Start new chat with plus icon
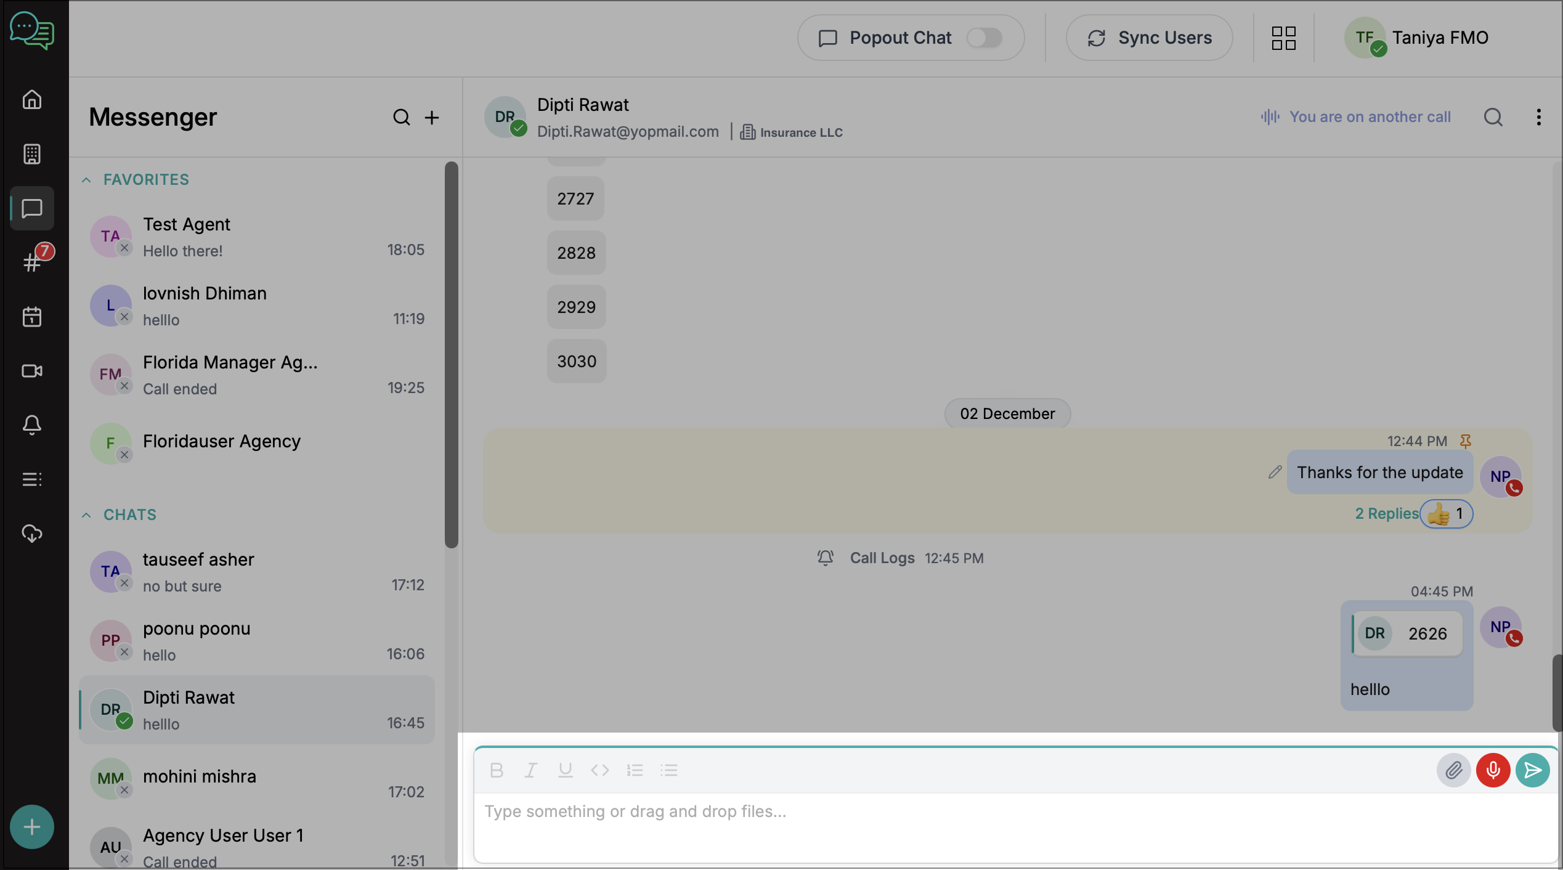1563x870 pixels. point(432,117)
